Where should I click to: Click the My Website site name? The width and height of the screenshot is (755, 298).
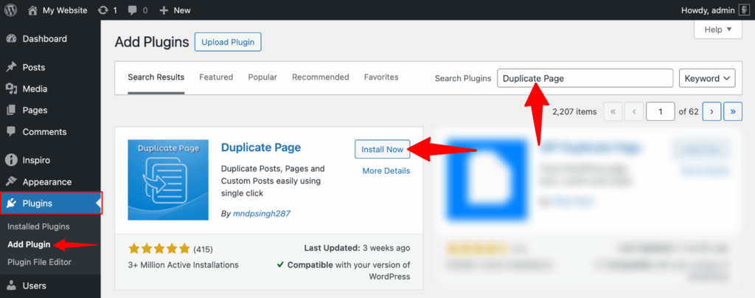(x=65, y=10)
